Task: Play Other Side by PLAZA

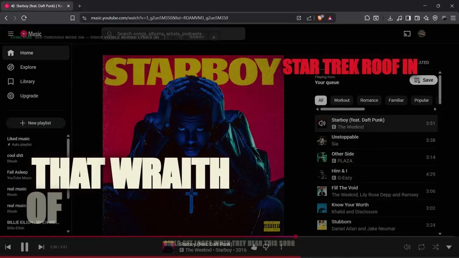Action: (x=376, y=157)
